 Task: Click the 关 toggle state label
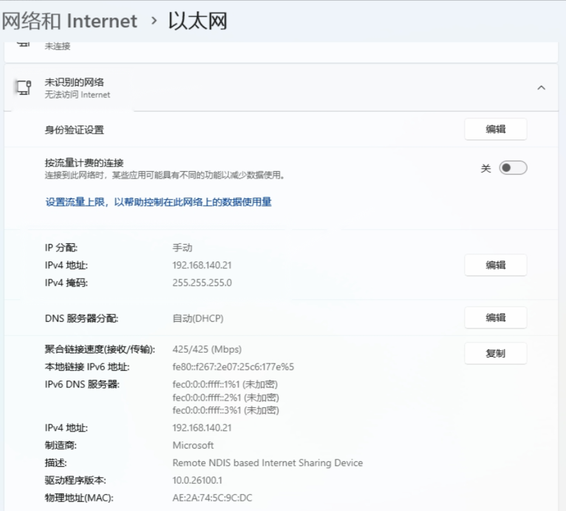pyautogui.click(x=486, y=168)
